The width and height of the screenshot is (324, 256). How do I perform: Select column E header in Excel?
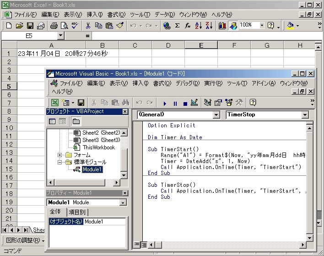click(x=201, y=45)
